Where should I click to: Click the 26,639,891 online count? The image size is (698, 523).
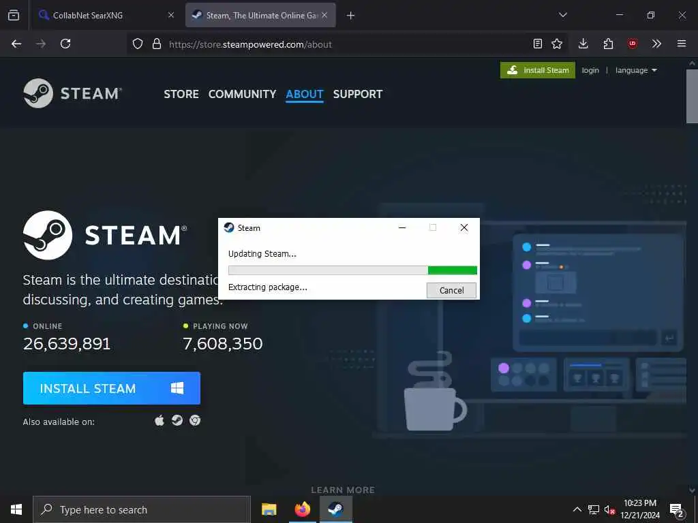(67, 344)
